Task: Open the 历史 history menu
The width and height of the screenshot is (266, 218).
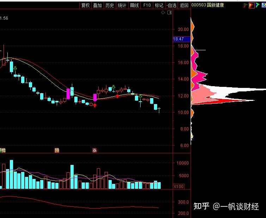Action: coord(110,5)
